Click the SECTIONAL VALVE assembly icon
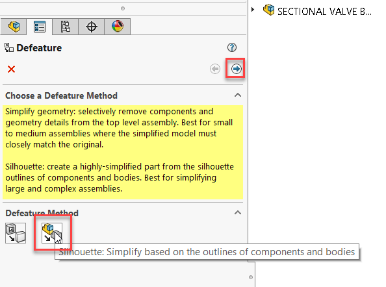The height and width of the screenshot is (287, 386). pos(268,10)
